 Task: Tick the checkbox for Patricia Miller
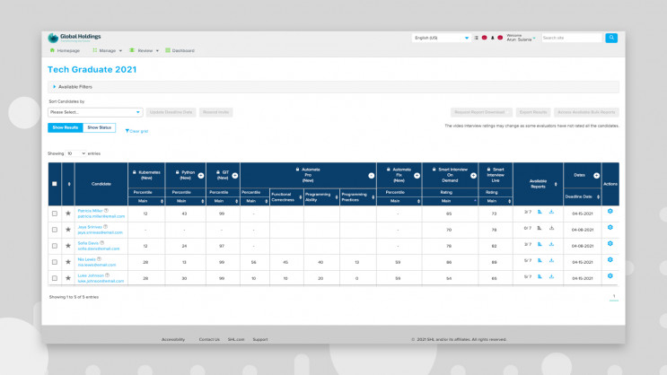[55, 214]
